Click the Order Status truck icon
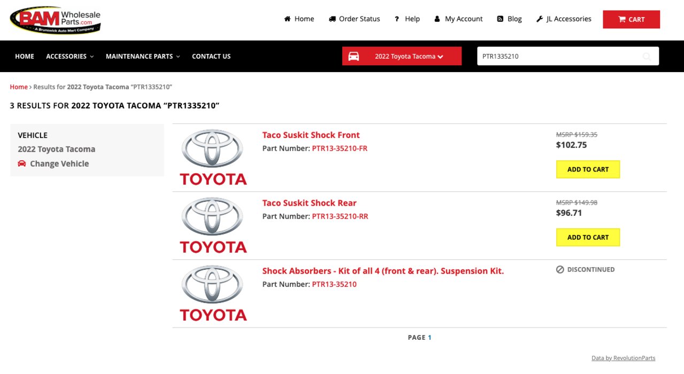This screenshot has width=684, height=374. pyautogui.click(x=332, y=19)
